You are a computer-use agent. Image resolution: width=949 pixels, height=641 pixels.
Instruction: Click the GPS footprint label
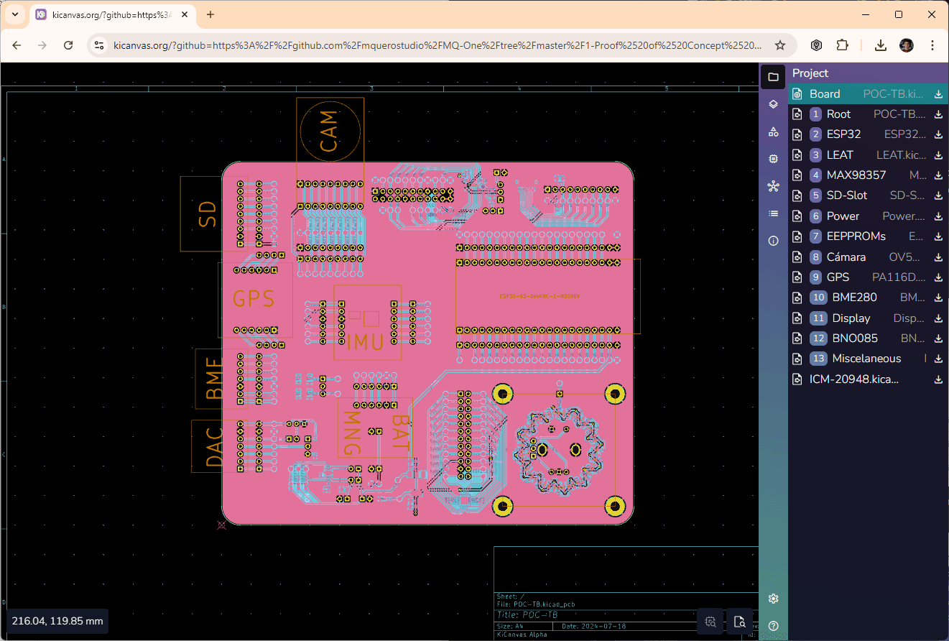pos(254,299)
